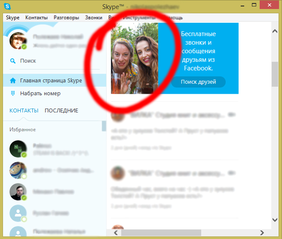Screen dimensions: 282x239
Task: Click the horizontal scrollbar thumb
Action: [161, 233]
